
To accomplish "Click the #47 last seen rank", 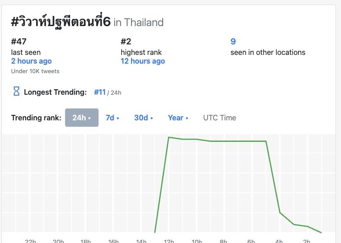I will click(16, 42).
